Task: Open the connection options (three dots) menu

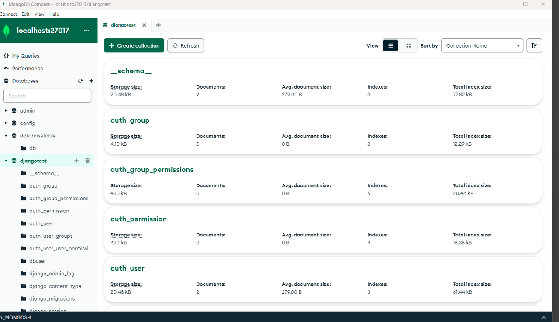Action: [x=86, y=31]
